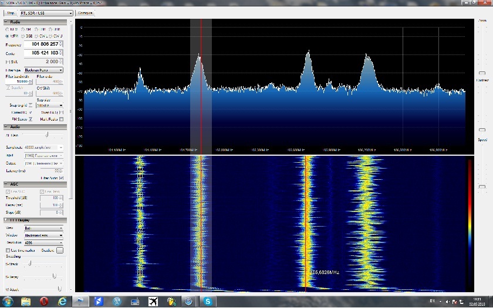
Task: Toggle the Filter Audio checkbox
Action: (61, 178)
